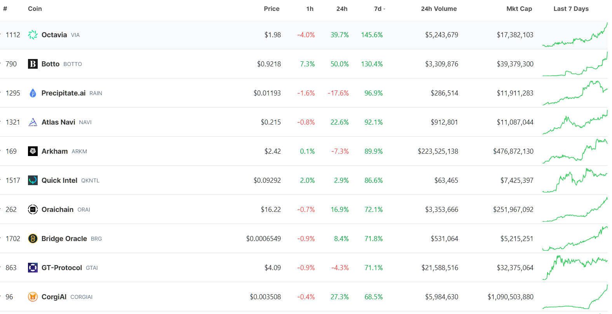Viewport: 612px width, 314px height.
Task: Sort by the Coin column header
Action: [35, 9]
